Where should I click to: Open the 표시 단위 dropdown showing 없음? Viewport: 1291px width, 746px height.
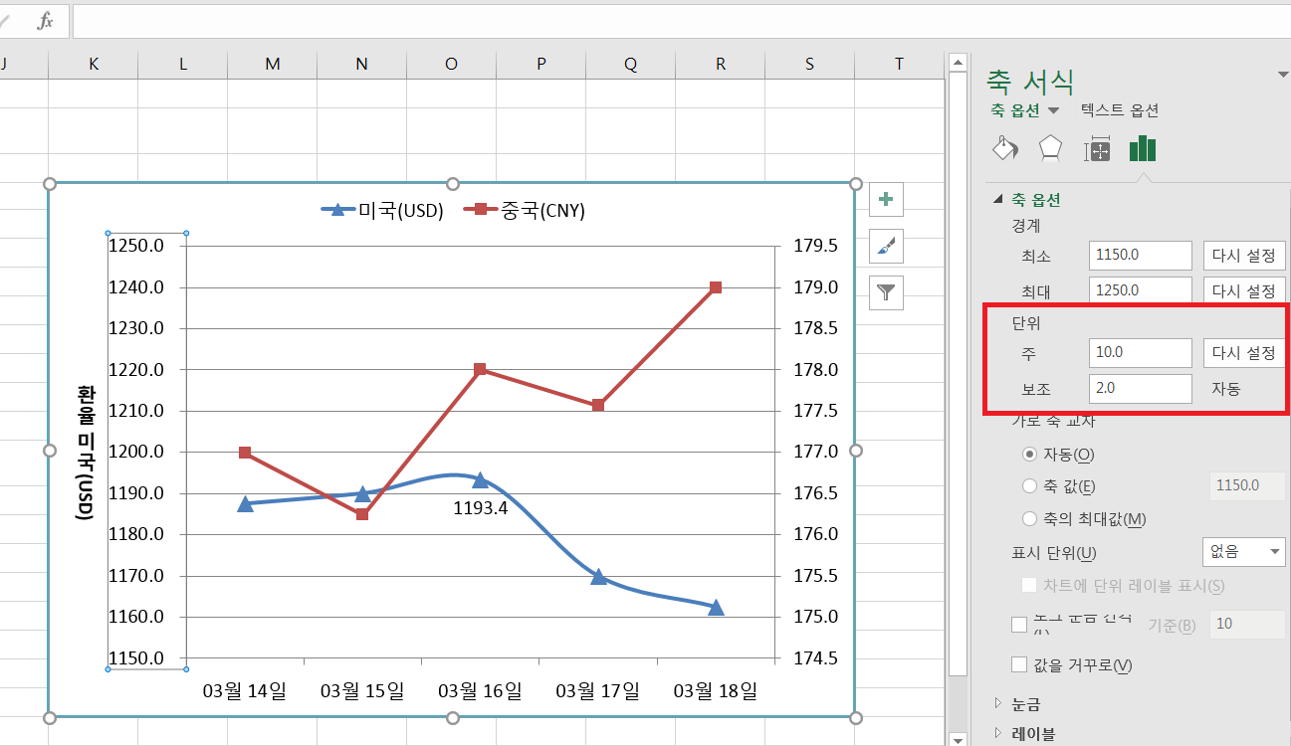[x=1243, y=552]
